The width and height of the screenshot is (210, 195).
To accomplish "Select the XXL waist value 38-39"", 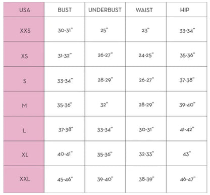I will pyautogui.click(x=146, y=179).
